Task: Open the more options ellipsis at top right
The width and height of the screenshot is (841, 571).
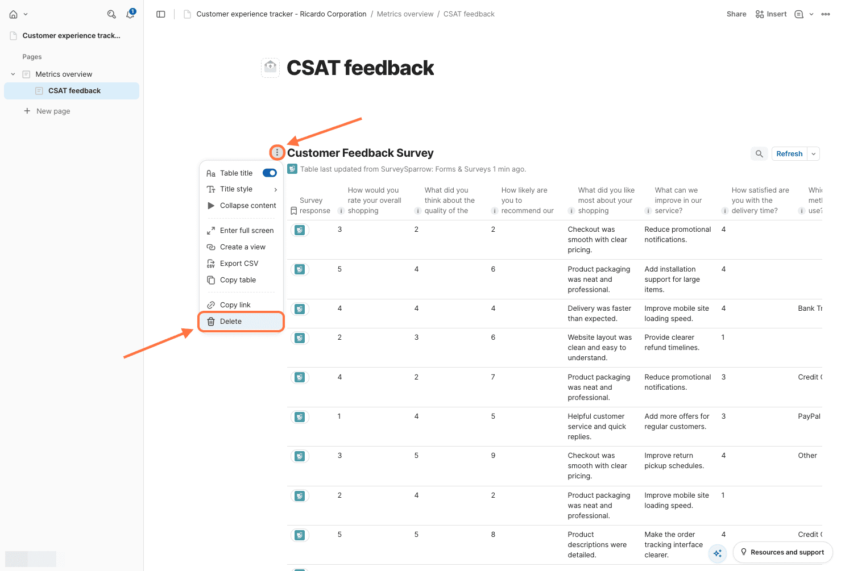Action: click(x=825, y=14)
